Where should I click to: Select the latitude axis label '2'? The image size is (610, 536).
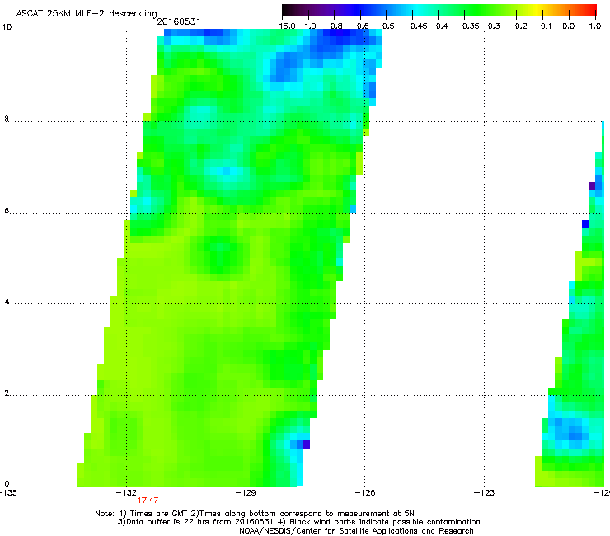(7, 393)
